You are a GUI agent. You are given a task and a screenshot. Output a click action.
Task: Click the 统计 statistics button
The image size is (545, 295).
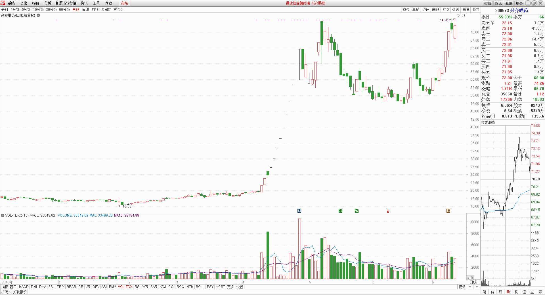(x=425, y=10)
